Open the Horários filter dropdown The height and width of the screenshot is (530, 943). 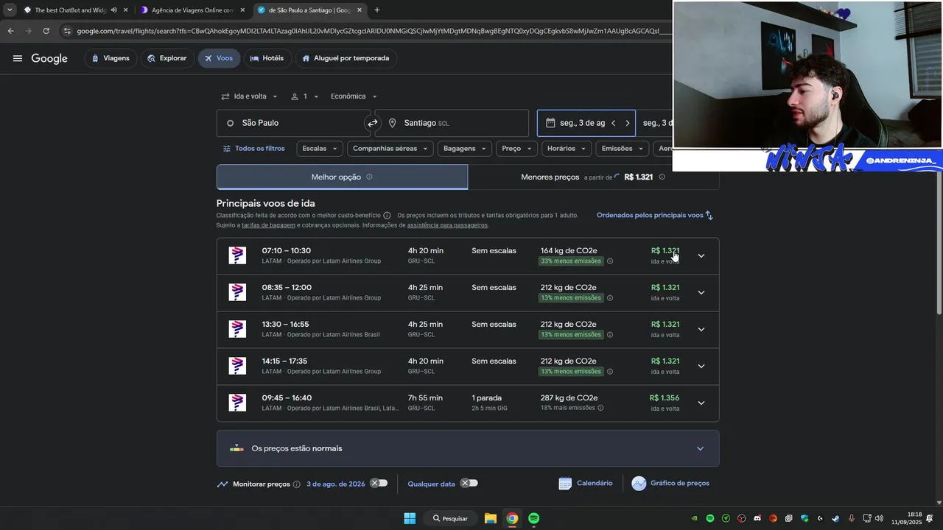coord(567,149)
